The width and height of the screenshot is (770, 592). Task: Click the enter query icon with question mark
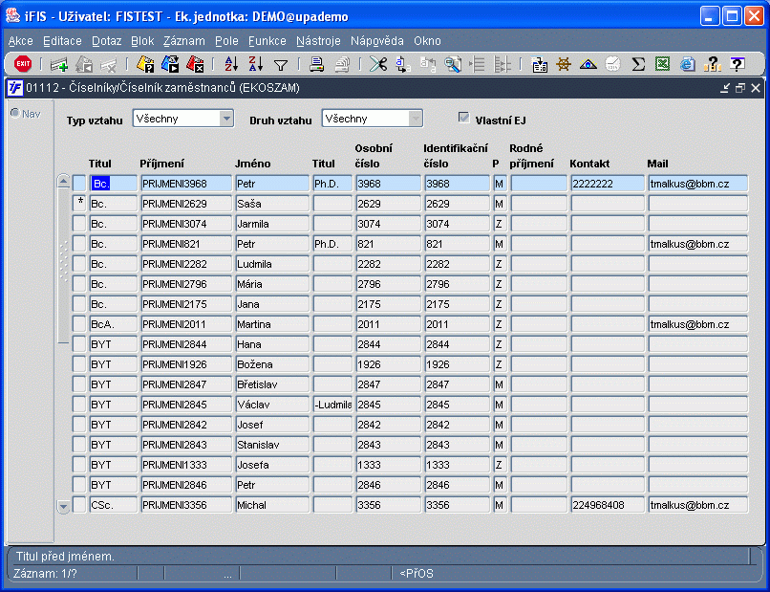tap(145, 64)
